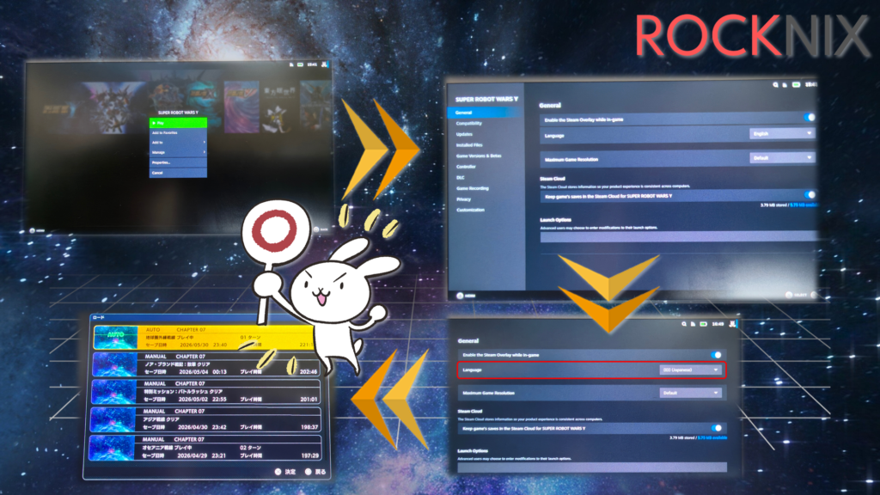Select the pink swirl game cover in library
The width and height of the screenshot is (880, 495).
(241, 107)
